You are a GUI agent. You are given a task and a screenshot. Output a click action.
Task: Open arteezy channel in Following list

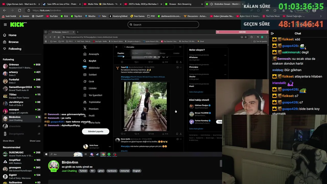click(21, 74)
